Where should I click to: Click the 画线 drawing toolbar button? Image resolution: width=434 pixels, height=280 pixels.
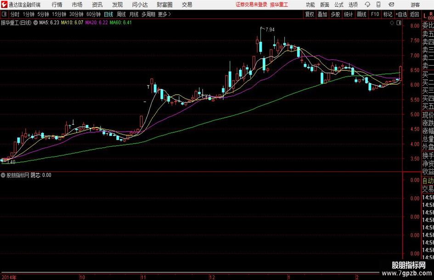[x=361, y=14]
